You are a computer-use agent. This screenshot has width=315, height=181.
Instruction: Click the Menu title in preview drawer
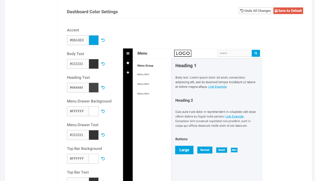click(142, 53)
